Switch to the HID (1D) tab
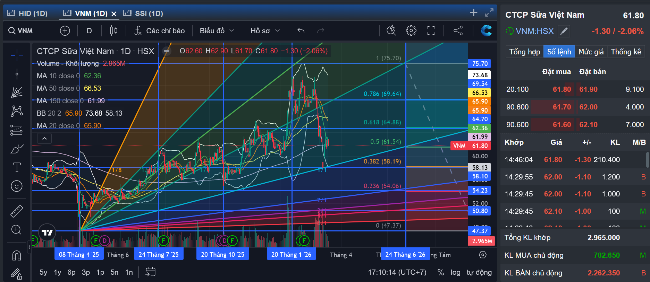Viewport: 650px width, 282px height. (27, 14)
